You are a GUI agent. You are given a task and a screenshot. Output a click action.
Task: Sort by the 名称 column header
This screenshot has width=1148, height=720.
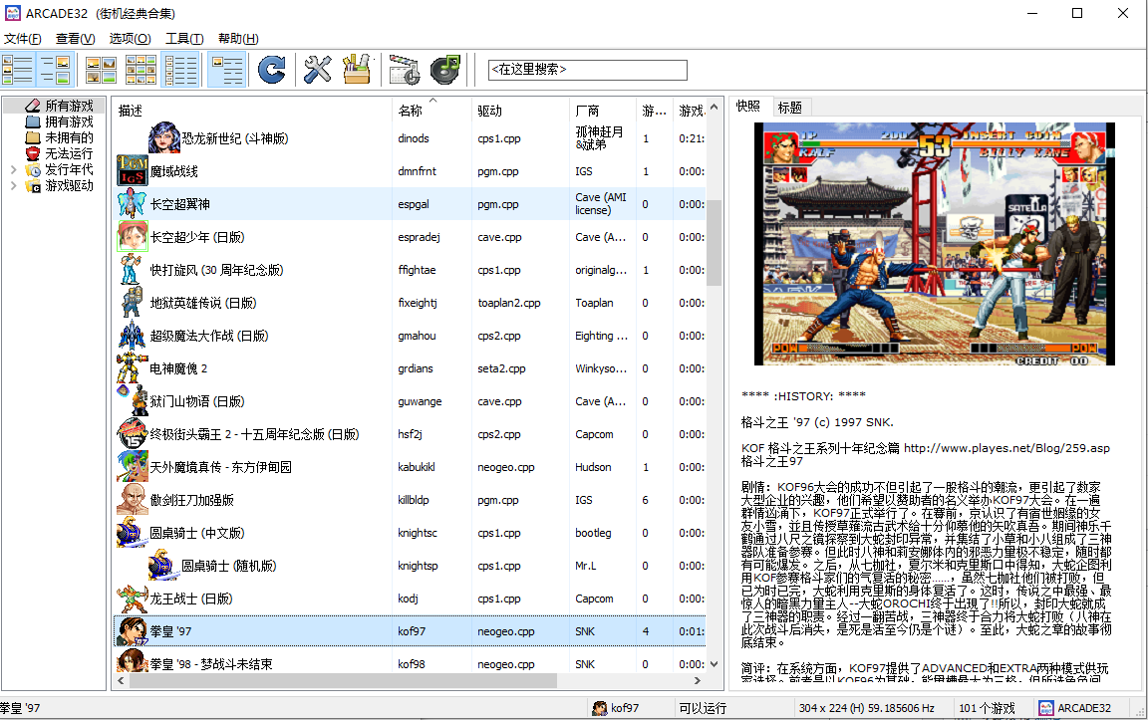(x=431, y=111)
